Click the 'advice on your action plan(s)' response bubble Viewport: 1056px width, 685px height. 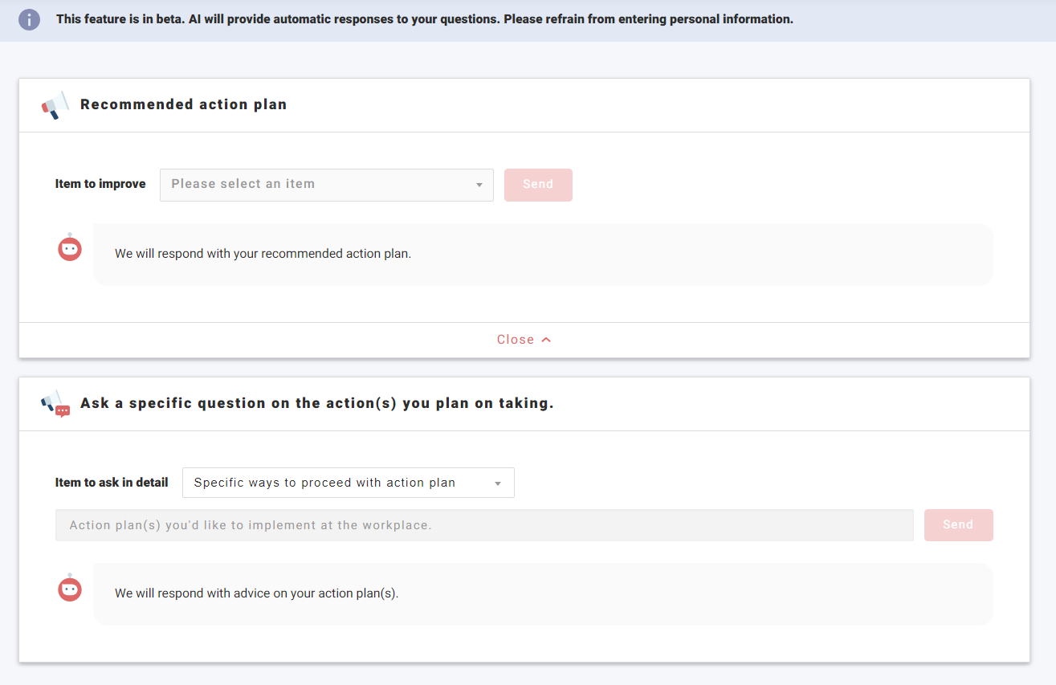pyautogui.click(x=543, y=594)
